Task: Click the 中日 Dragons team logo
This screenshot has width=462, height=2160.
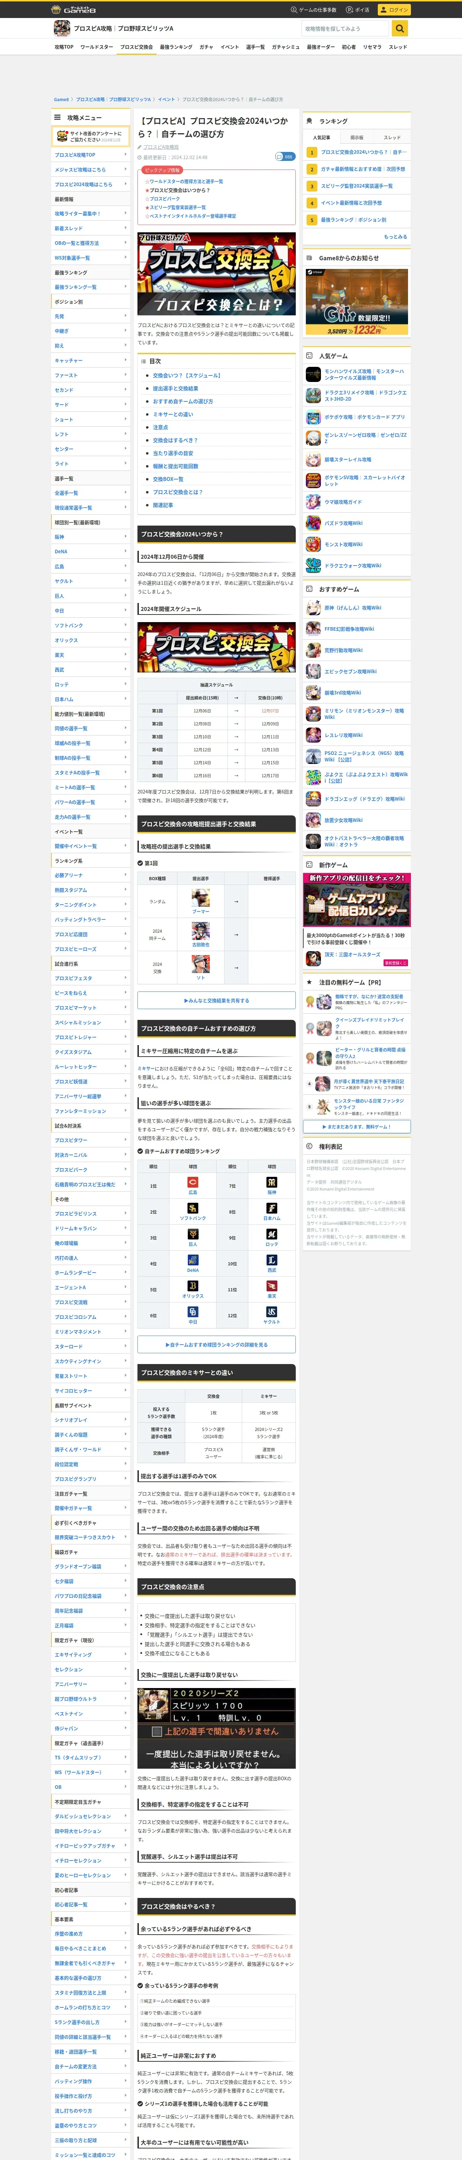Action: click(193, 1312)
